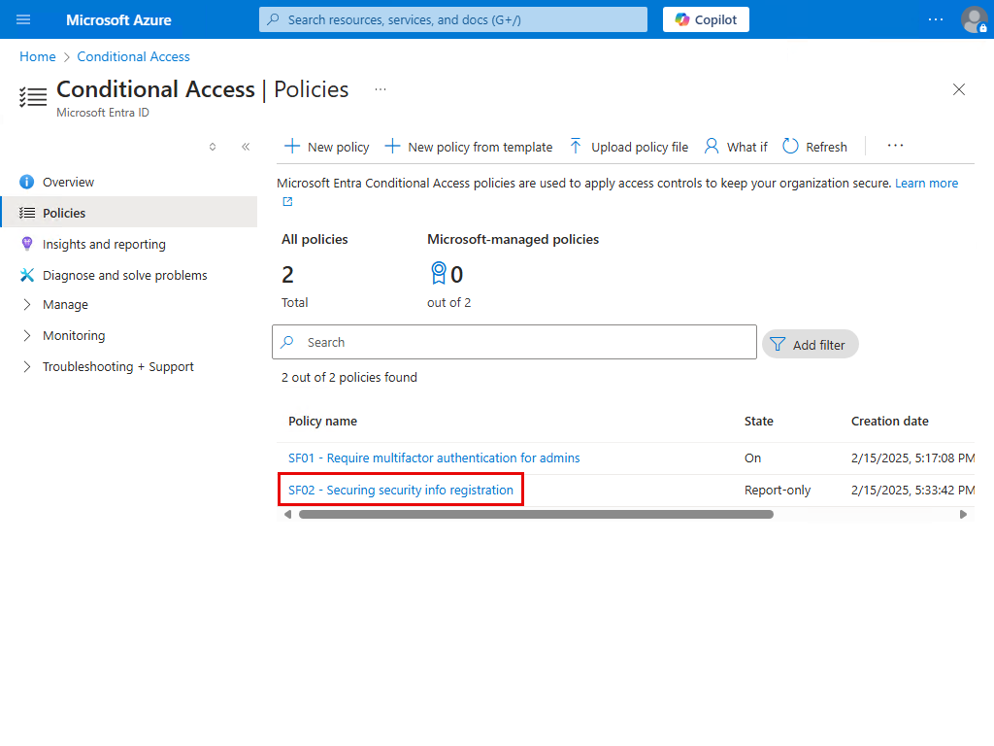Click the Microsoft Azure logo text
This screenshot has width=994, height=746.
click(118, 19)
